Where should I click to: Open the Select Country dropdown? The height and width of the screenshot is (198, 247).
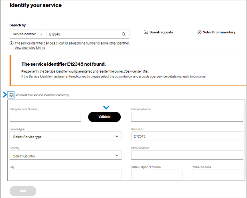click(65, 156)
